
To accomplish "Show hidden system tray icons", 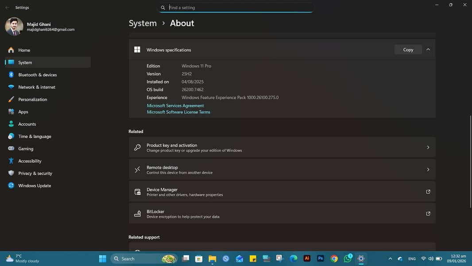I will coord(390,258).
